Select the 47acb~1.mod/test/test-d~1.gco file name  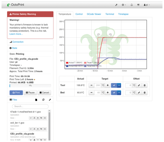(x=25, y=112)
